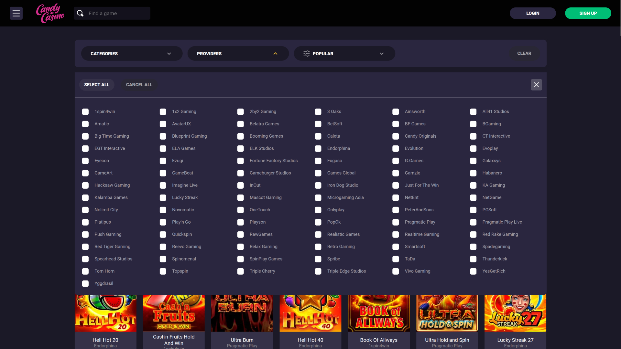The image size is (621, 349).
Task: Check the Yggdrasil provider checkbox
Action: (x=85, y=283)
